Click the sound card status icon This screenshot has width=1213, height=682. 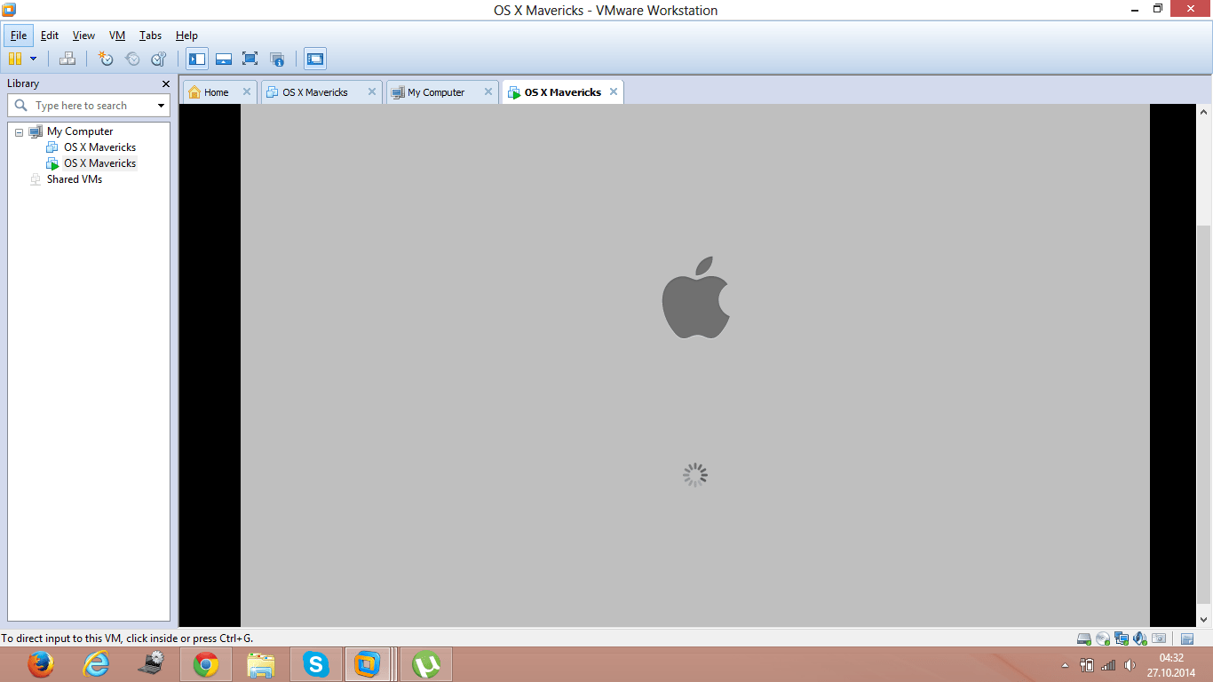(1140, 638)
